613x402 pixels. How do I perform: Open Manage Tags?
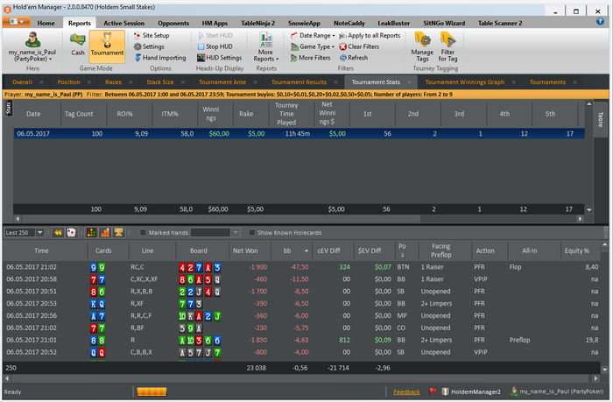point(422,47)
